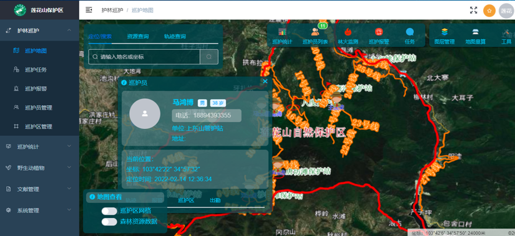
Task: Enable the 森林资源数据 switch
Action: click(x=109, y=222)
